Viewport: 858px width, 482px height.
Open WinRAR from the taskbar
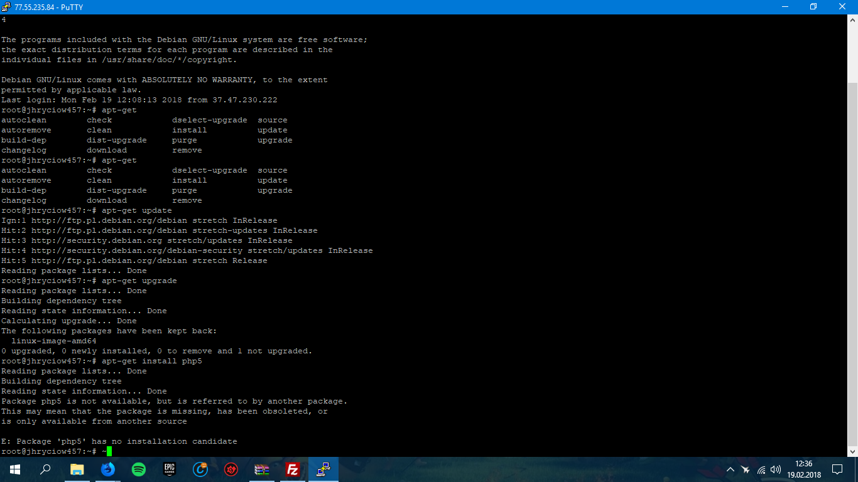coord(262,469)
